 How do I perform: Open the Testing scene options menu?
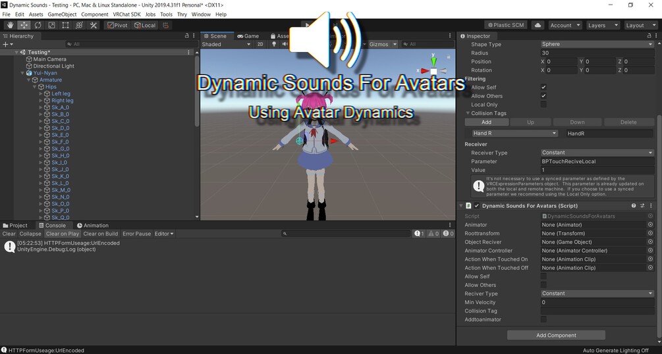[188, 53]
